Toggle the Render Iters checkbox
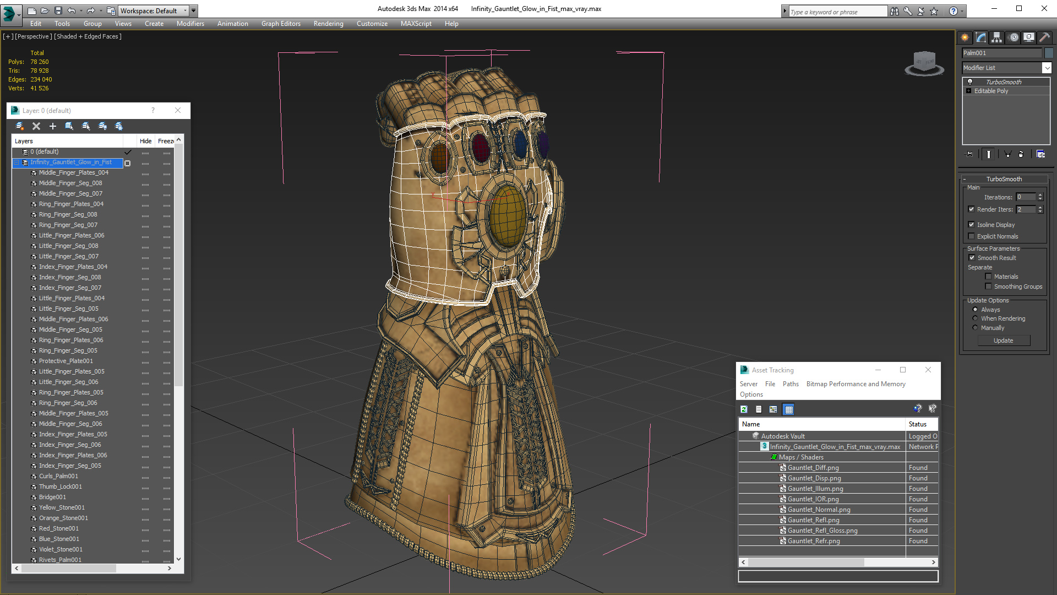Screen dimensions: 1057x595 tap(971, 209)
